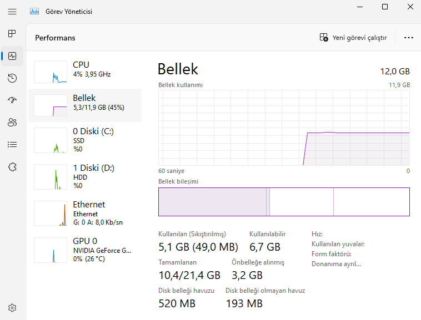Open the App history page icon
Screen dimensions: 421x320
[x=12, y=78]
